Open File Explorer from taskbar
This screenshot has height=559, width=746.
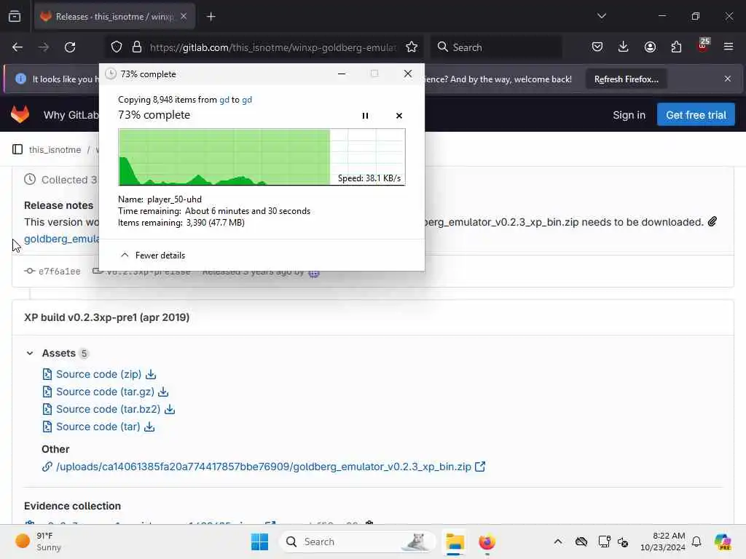(x=455, y=542)
